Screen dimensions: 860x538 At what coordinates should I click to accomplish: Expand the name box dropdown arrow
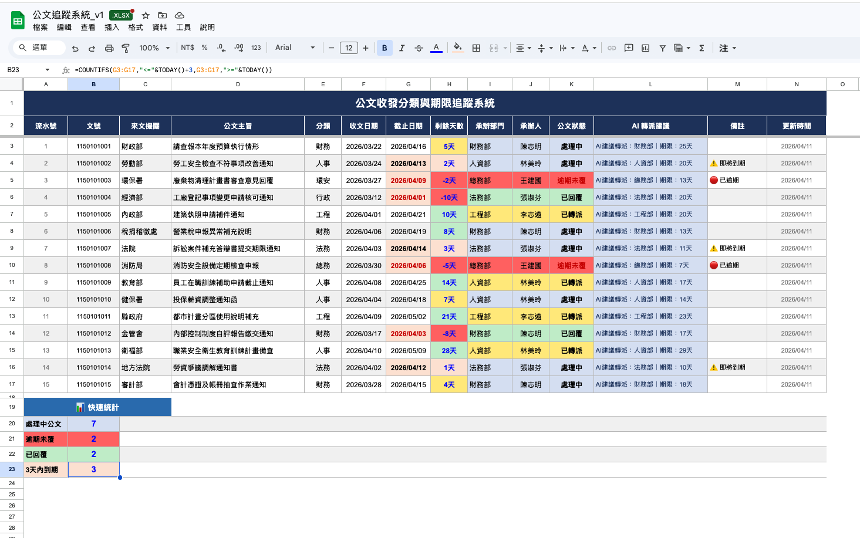48,70
